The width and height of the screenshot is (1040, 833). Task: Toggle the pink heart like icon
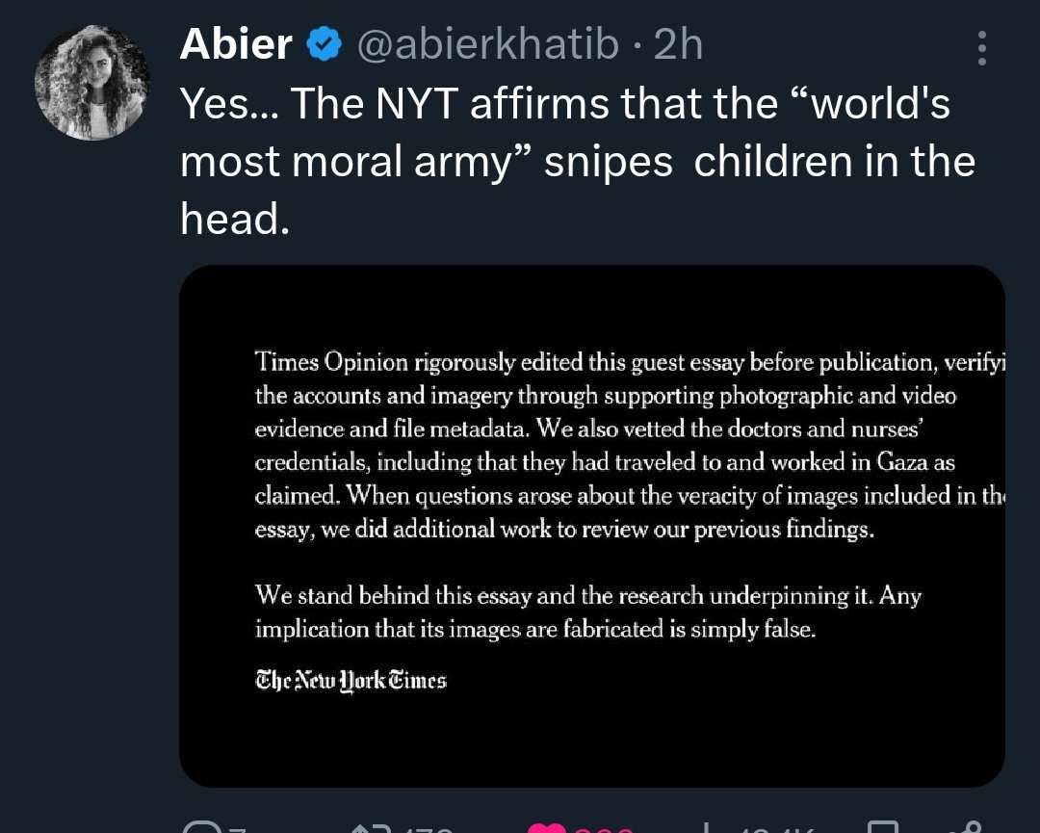point(549,826)
